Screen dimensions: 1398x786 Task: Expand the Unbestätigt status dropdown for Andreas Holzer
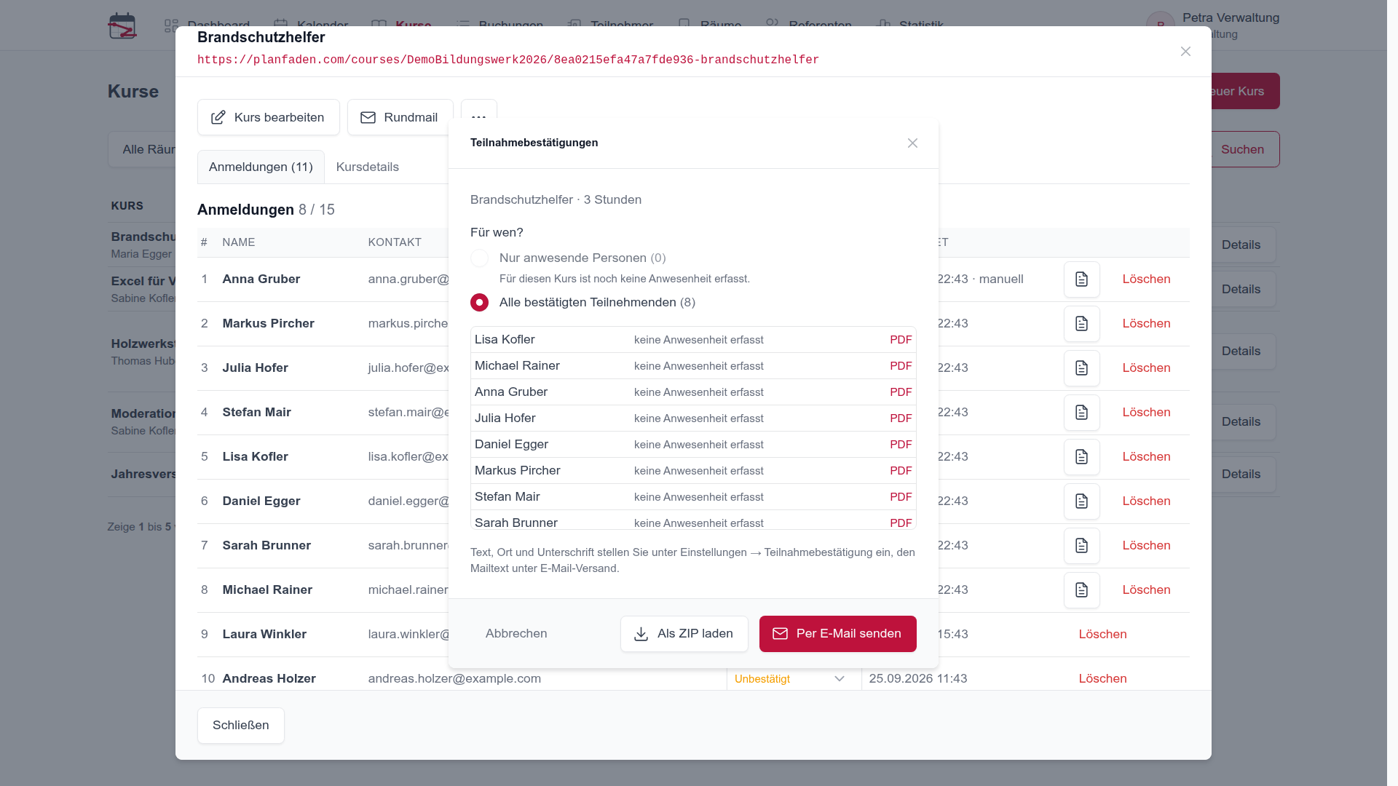click(x=794, y=679)
